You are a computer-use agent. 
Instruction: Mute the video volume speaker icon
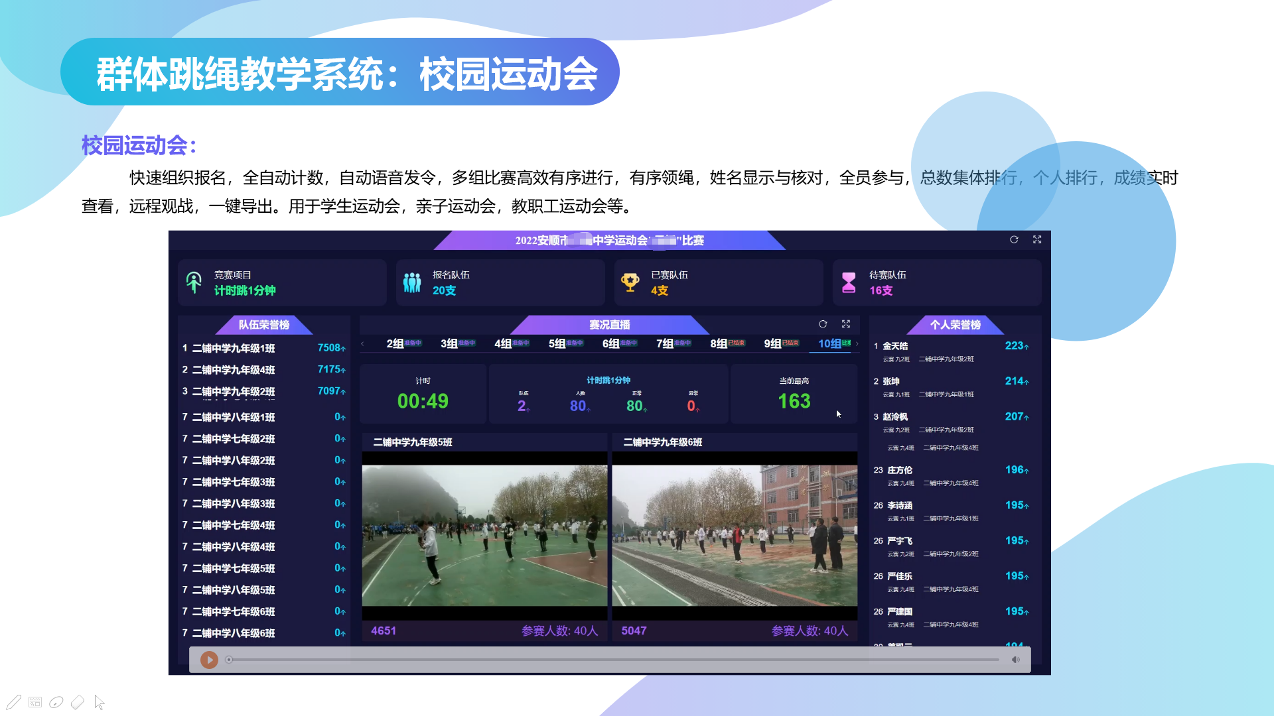pos(1015,660)
